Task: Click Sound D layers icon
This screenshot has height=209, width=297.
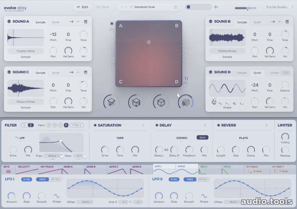Action: pos(210,72)
